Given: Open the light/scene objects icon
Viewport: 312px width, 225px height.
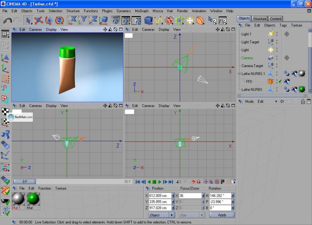Looking at the screenshot, I should coord(189,20).
